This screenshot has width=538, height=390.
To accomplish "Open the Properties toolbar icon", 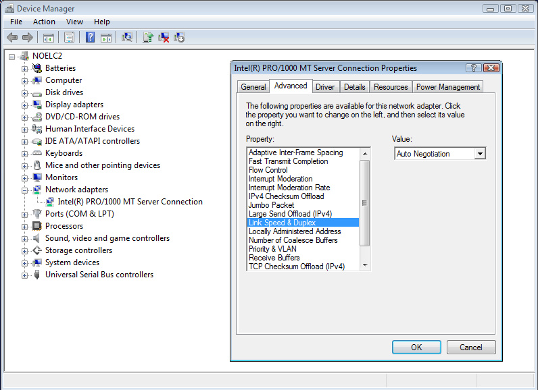I will [x=70, y=37].
